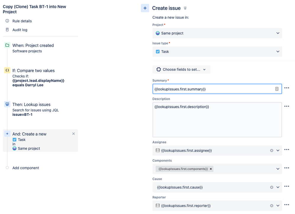
Task: Delete the Create a new component
Action: click(x=74, y=134)
